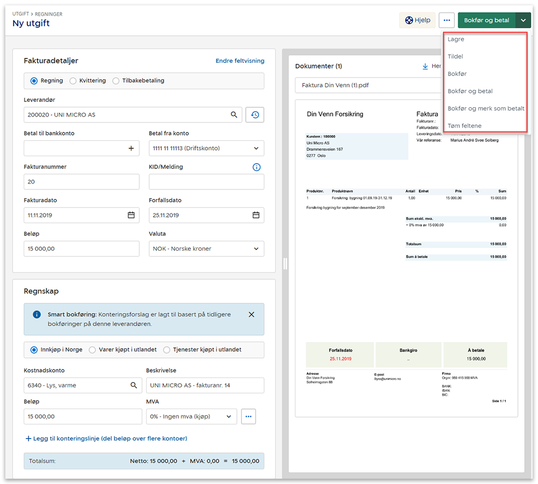Open the Forfallsdato calendar picker

coord(256,215)
